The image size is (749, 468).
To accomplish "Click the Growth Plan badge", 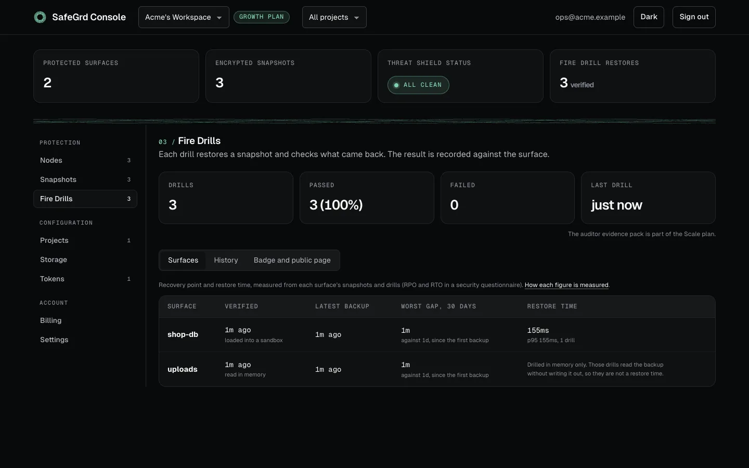I will coord(262,17).
